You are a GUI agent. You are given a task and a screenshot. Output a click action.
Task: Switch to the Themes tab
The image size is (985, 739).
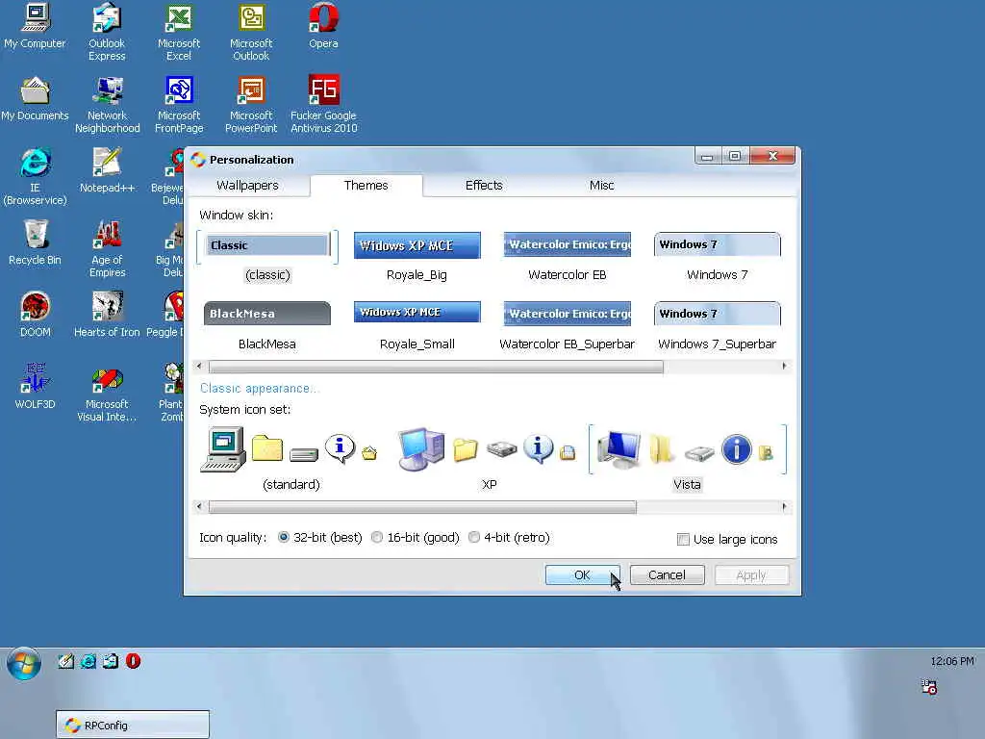(x=366, y=186)
